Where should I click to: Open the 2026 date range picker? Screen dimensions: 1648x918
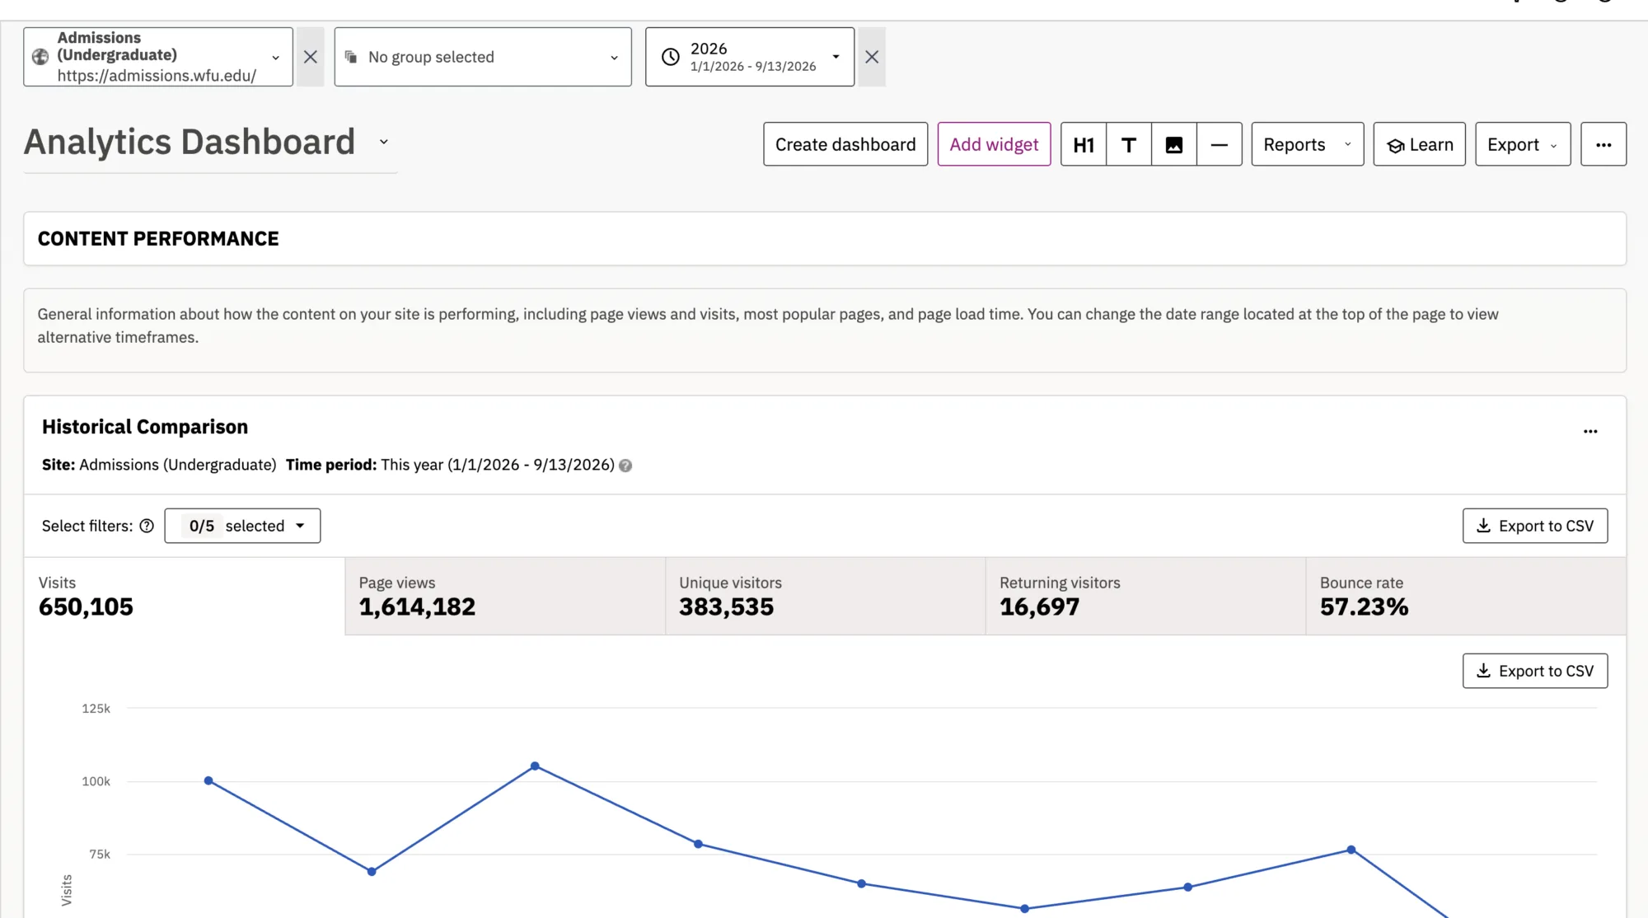[x=750, y=57]
